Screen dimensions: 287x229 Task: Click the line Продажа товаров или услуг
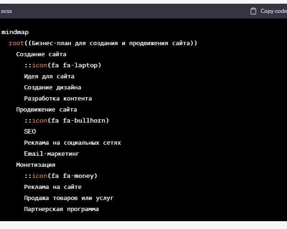[x=69, y=198]
